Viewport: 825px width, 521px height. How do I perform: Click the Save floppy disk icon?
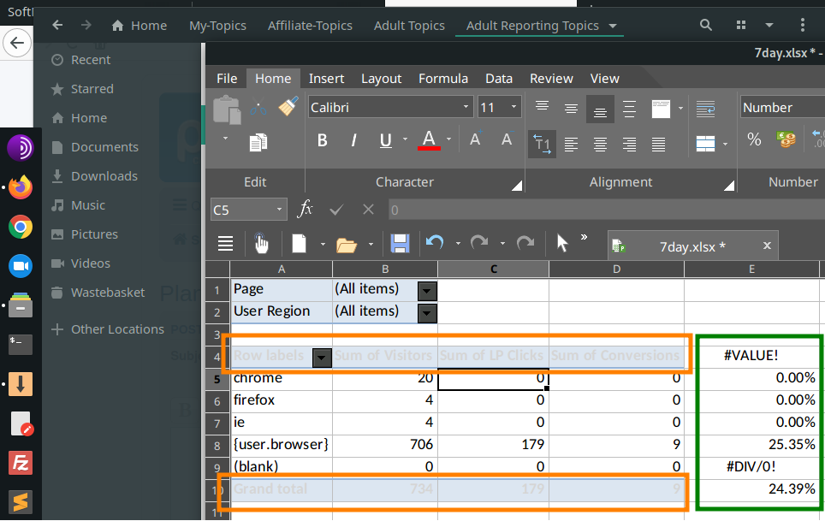(399, 244)
